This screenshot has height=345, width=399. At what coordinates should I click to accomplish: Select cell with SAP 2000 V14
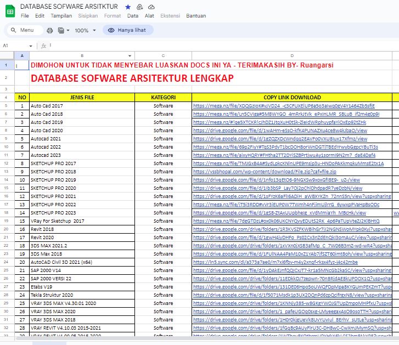tap(82, 270)
